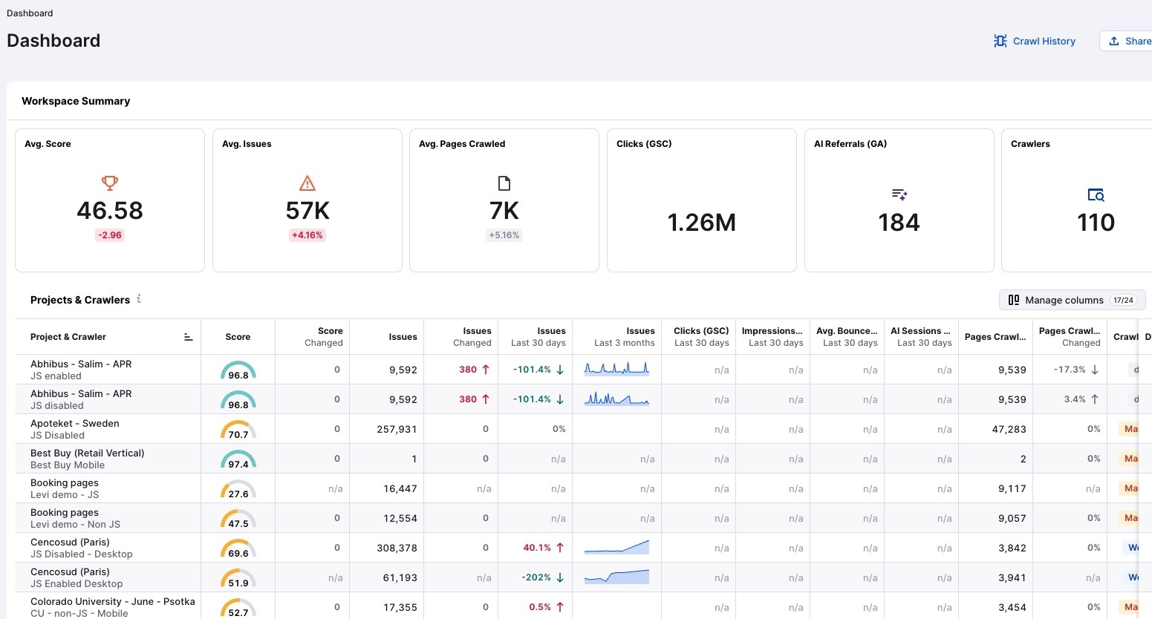This screenshot has width=1152, height=619.
Task: Click the page icon in Avg. Pages Crawled
Action: pos(504,183)
